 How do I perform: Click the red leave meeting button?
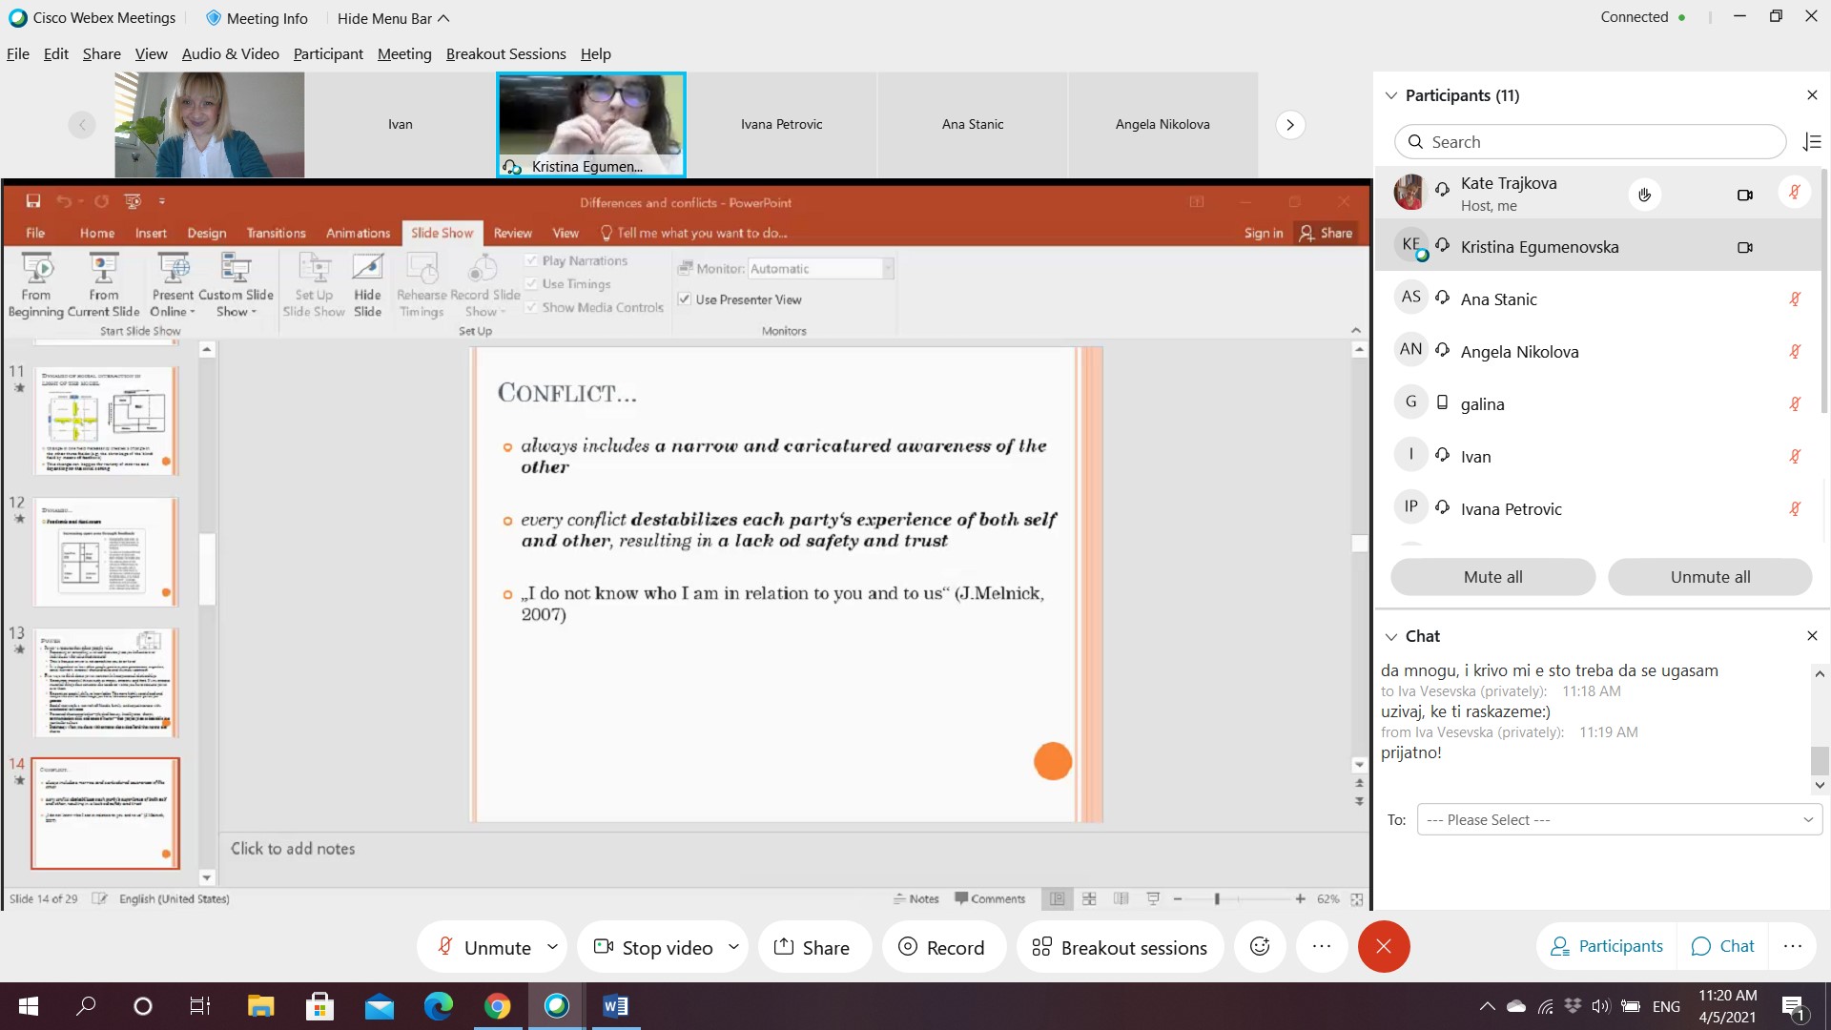click(1384, 946)
